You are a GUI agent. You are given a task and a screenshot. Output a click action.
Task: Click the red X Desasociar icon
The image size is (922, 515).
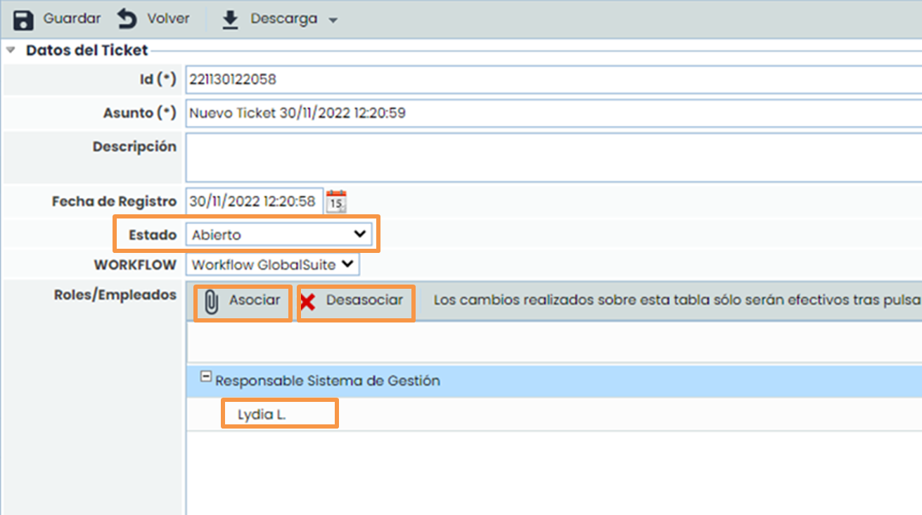307,302
